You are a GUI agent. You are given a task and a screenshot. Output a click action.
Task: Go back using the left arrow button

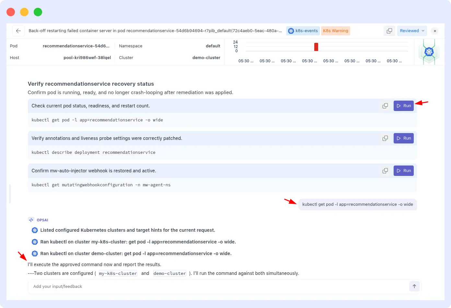pyautogui.click(x=18, y=31)
